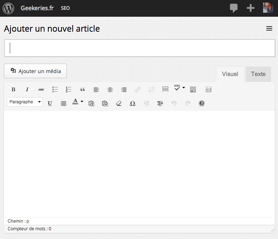Justify the text alignment
Screen dimensions: 278x239
(x=64, y=103)
